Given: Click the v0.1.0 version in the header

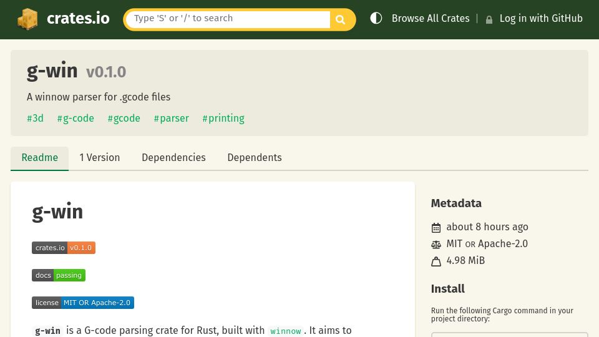Looking at the screenshot, I should point(106,72).
